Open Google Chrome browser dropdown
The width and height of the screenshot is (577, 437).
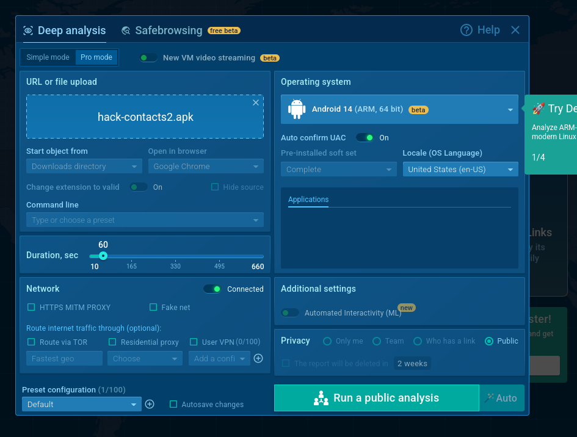point(206,166)
